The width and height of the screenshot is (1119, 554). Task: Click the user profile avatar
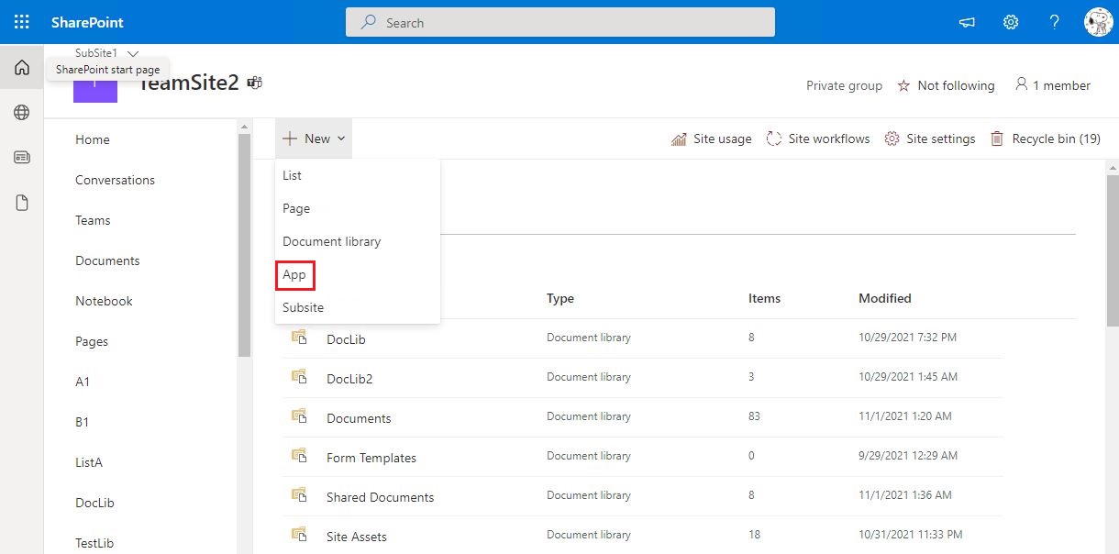[1098, 22]
